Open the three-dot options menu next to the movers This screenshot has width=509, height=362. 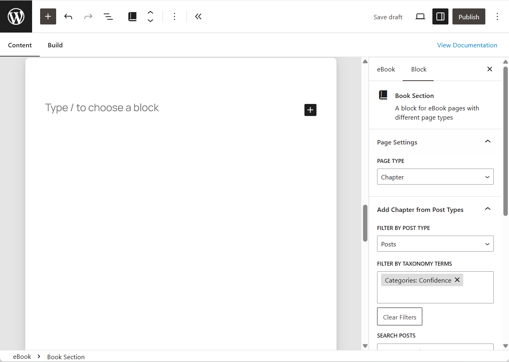174,16
